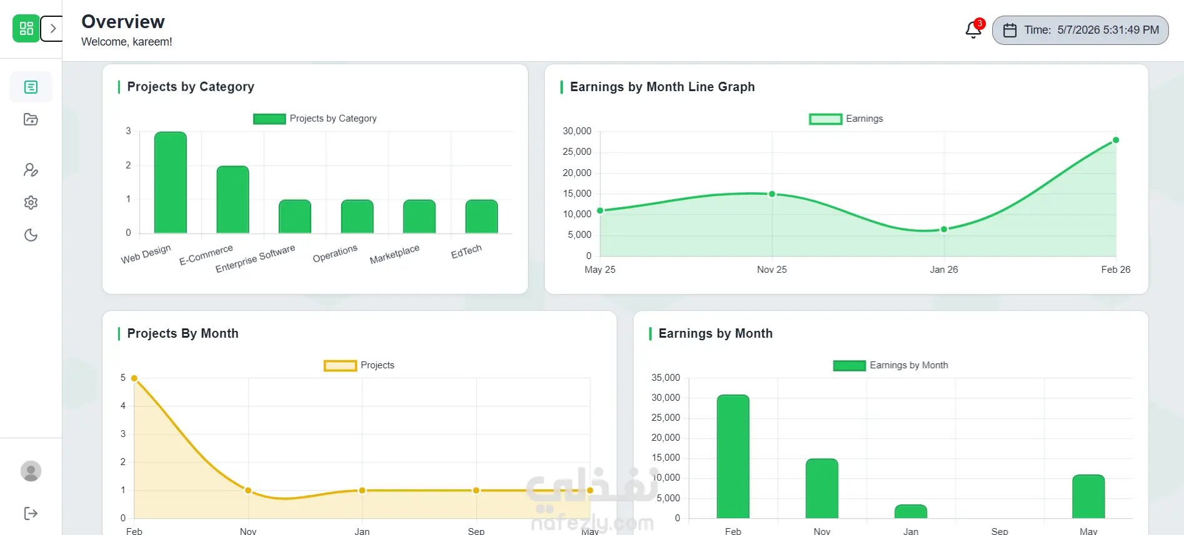This screenshot has height=535, width=1184.
Task: Click the green dashboard logo icon
Action: [x=26, y=28]
